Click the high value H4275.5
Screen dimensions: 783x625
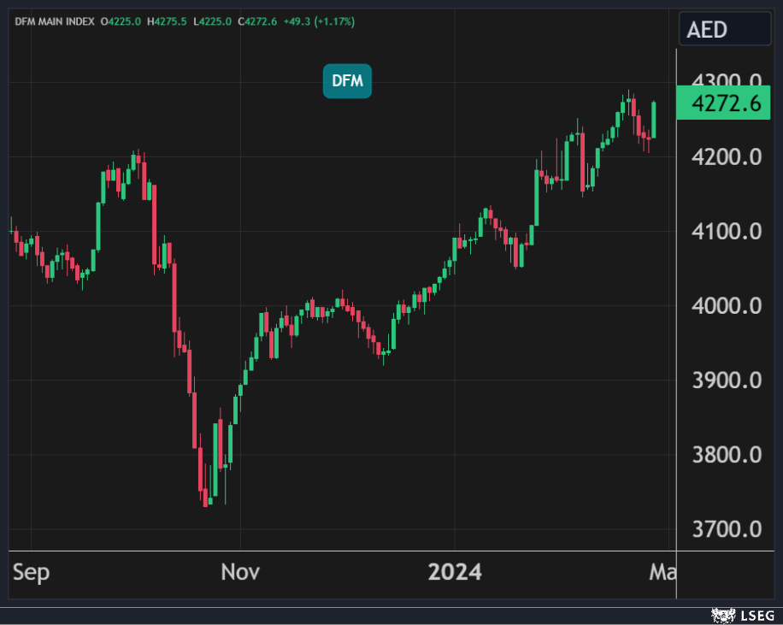point(167,21)
